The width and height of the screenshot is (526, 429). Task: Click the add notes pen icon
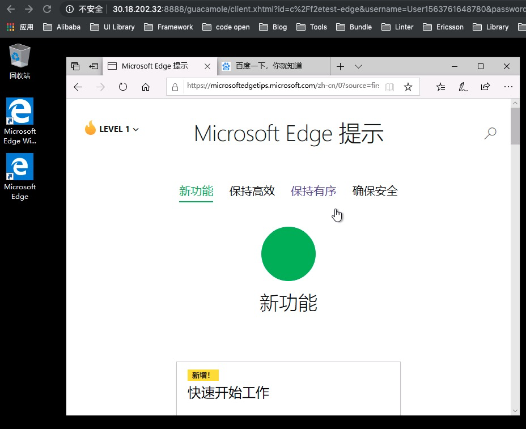463,87
